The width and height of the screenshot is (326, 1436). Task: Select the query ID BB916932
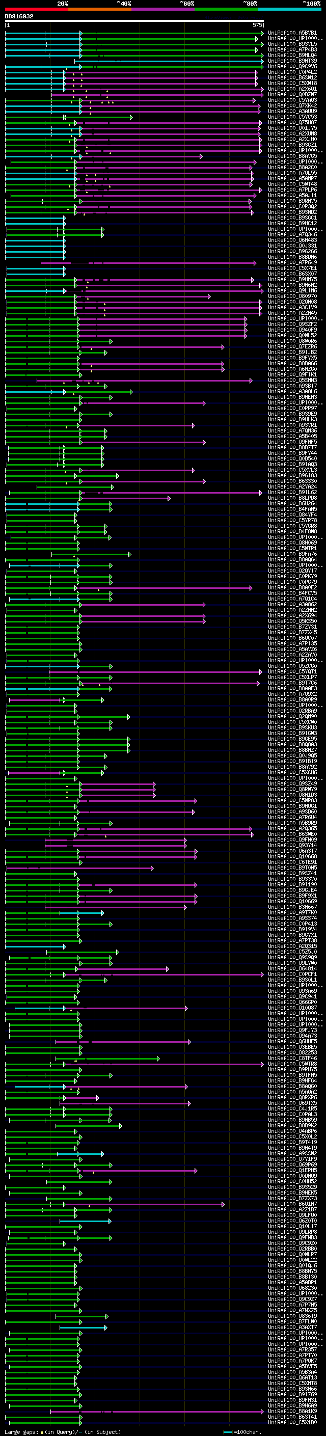[x=19, y=17]
